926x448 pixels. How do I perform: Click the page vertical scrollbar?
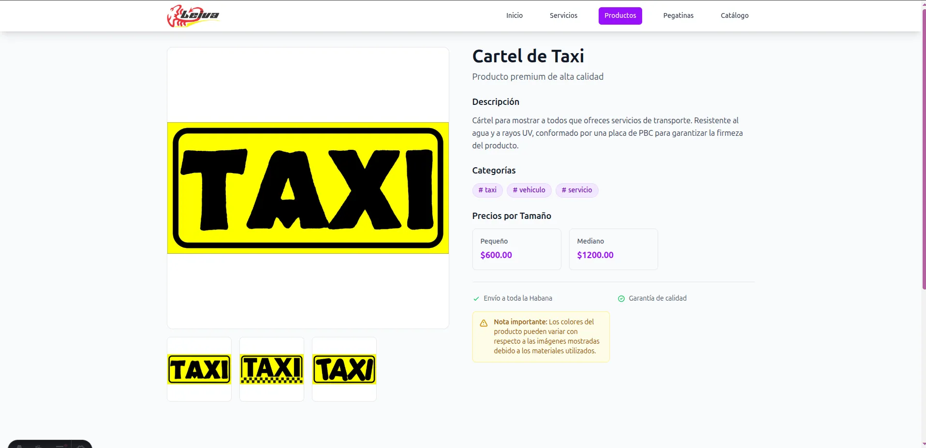(x=924, y=150)
